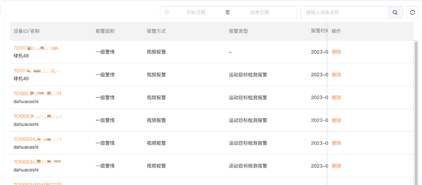
Task: Open the start date 开始日期 field
Action: 196,12
